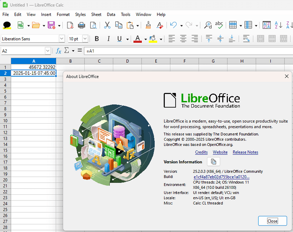Open the Data menu
Screen dimensions: 293x232
pos(111,14)
